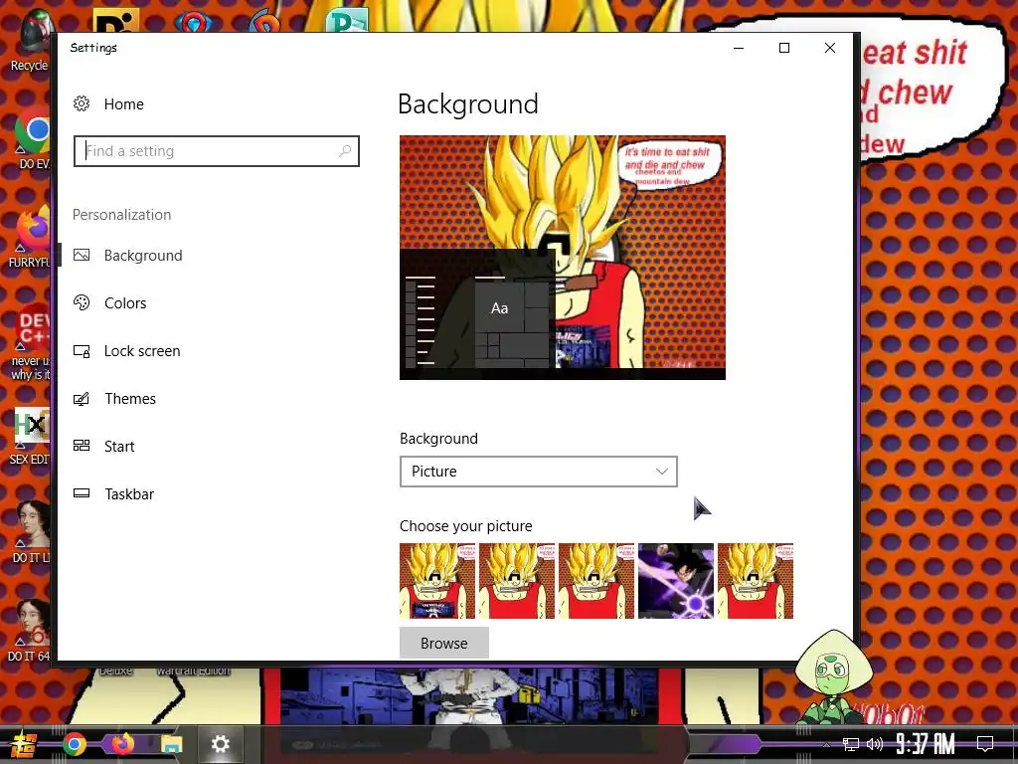Select the Chrome desktop shortcut labeled 'DO EV'
This screenshot has width=1018, height=764.
click(x=33, y=138)
